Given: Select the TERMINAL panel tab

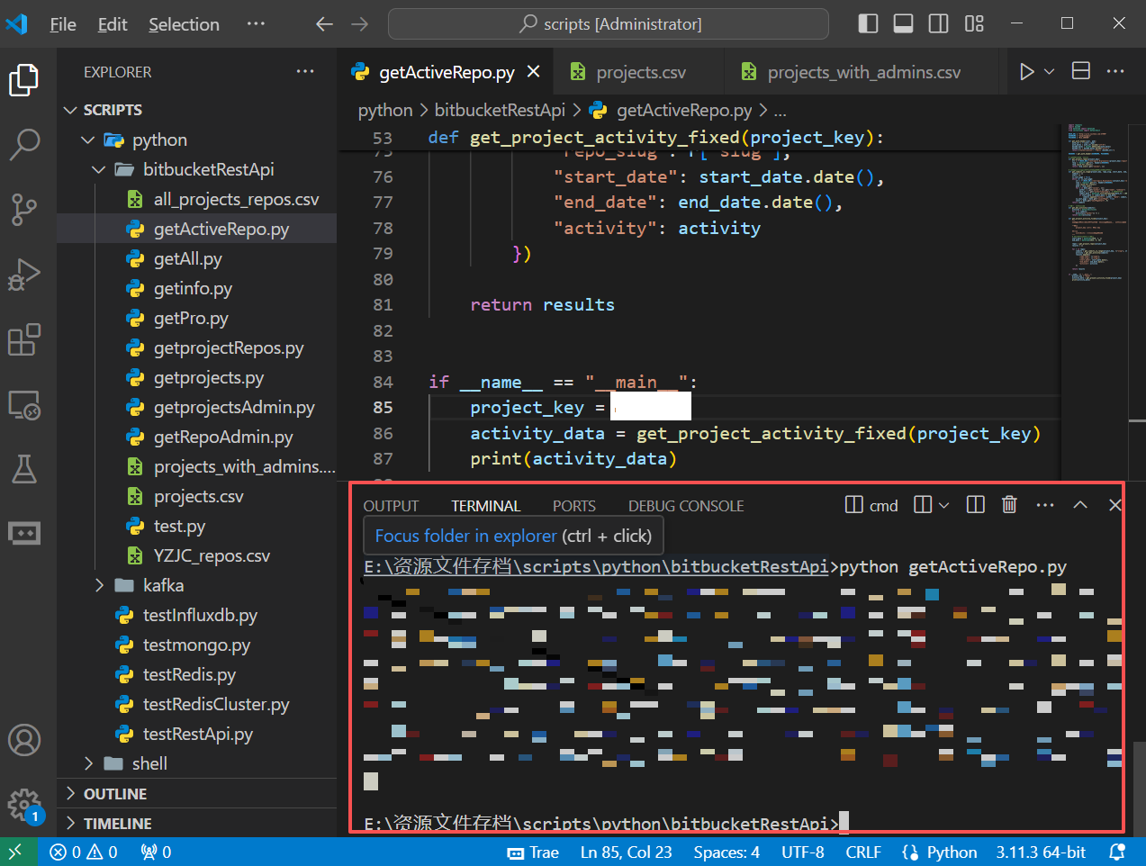Looking at the screenshot, I should click(486, 506).
